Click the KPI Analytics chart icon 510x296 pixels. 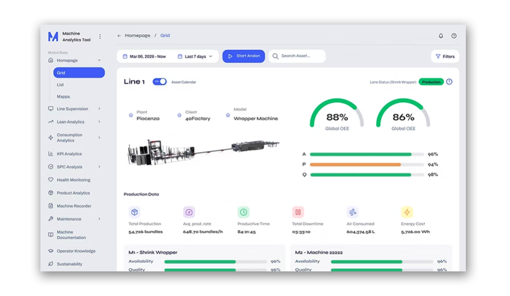click(x=50, y=153)
